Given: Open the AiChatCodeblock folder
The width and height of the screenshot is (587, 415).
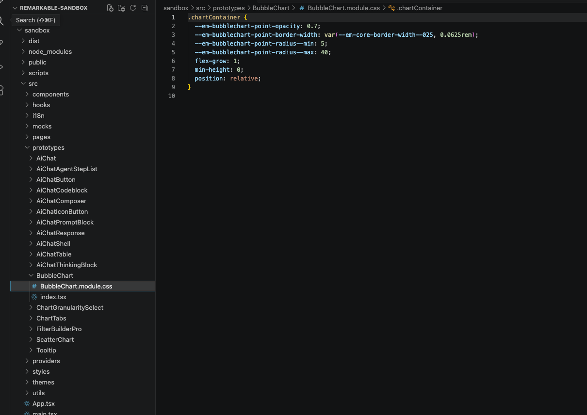Looking at the screenshot, I should point(62,190).
